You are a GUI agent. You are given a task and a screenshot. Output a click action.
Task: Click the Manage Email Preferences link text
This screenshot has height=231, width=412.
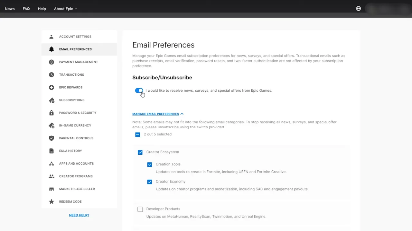(x=155, y=114)
